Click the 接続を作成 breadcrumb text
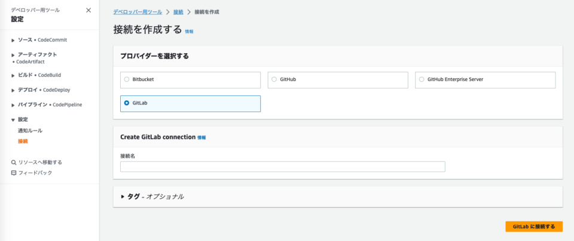574x241 pixels. click(207, 12)
